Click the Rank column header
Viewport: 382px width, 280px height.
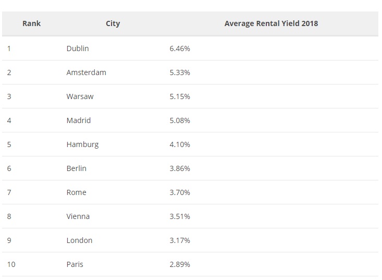pyautogui.click(x=31, y=23)
